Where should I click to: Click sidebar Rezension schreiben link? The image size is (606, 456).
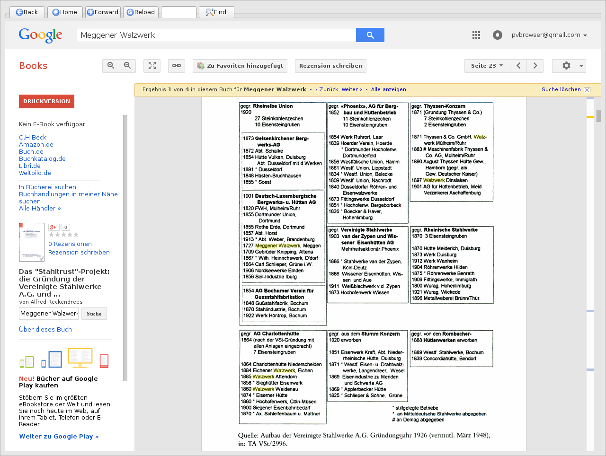click(x=79, y=252)
